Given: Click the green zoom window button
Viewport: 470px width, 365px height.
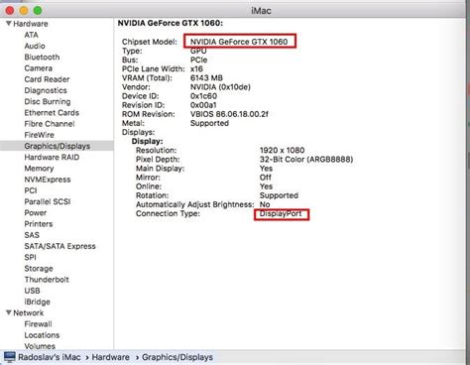Looking at the screenshot, I should pyautogui.click(x=38, y=11).
